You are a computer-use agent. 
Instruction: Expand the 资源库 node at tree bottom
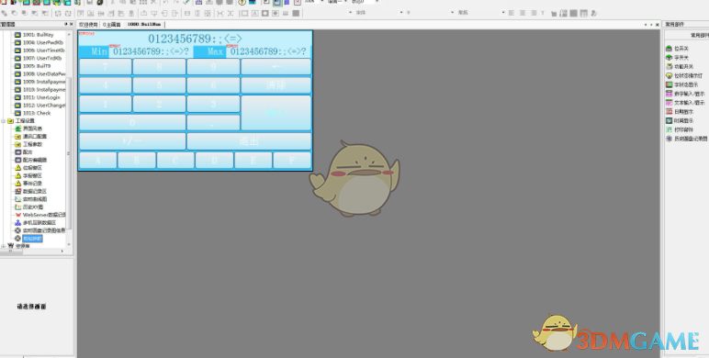pos(3,246)
